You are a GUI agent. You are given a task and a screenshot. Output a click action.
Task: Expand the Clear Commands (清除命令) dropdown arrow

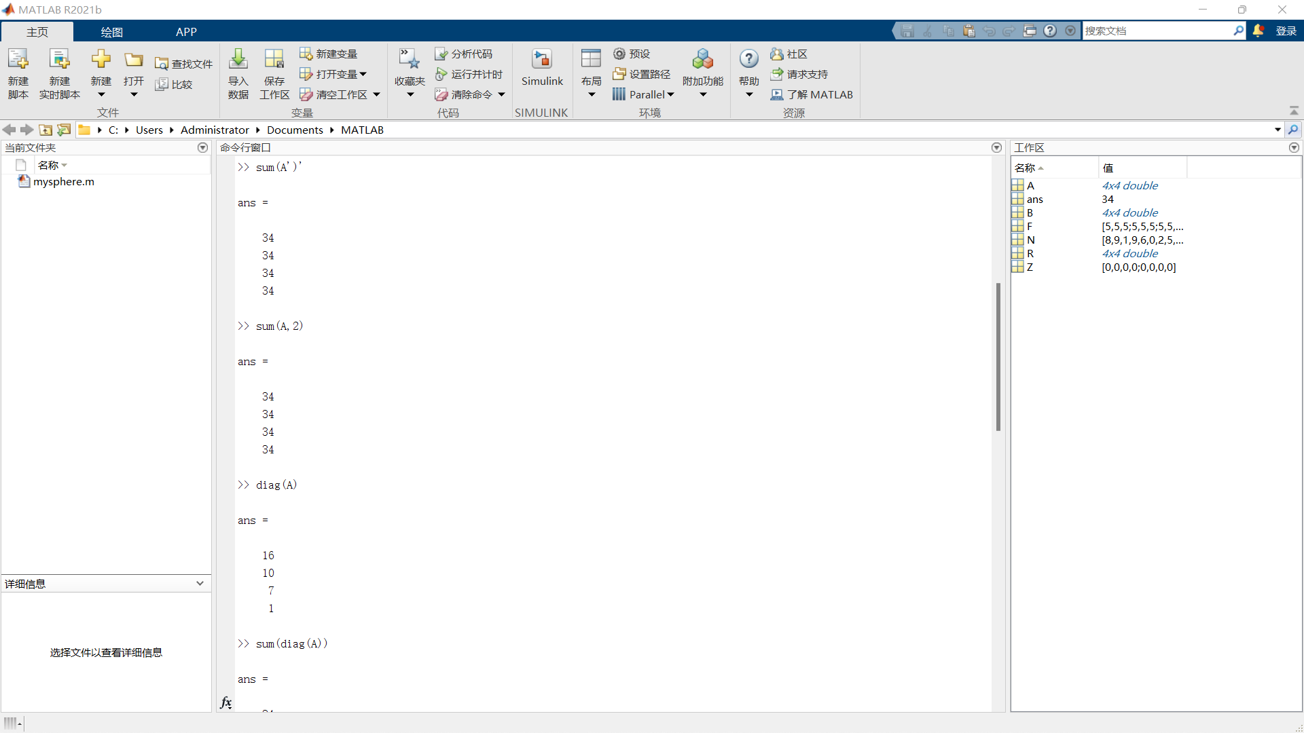(x=501, y=94)
